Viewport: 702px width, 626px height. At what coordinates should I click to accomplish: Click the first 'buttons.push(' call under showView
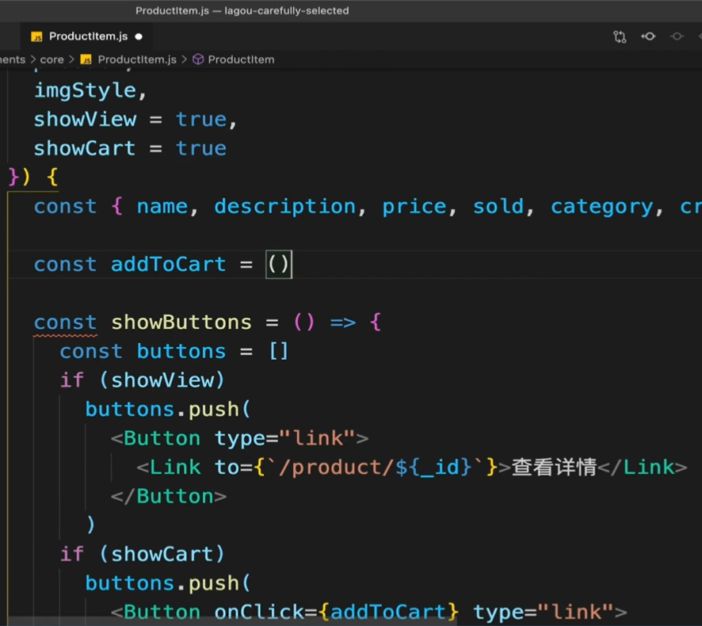click(x=168, y=410)
